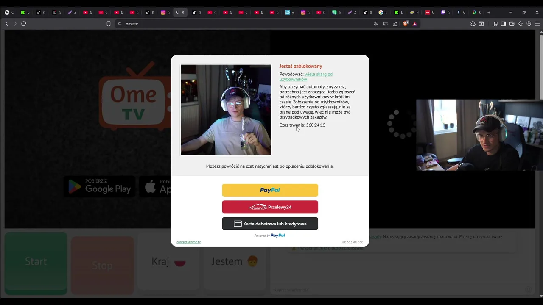
Task: Open a new tab with plus
Action: click(x=489, y=12)
